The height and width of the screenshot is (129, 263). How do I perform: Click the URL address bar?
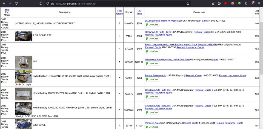(118, 4)
